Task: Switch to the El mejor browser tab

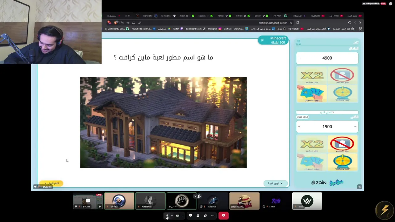Action: 168,16
